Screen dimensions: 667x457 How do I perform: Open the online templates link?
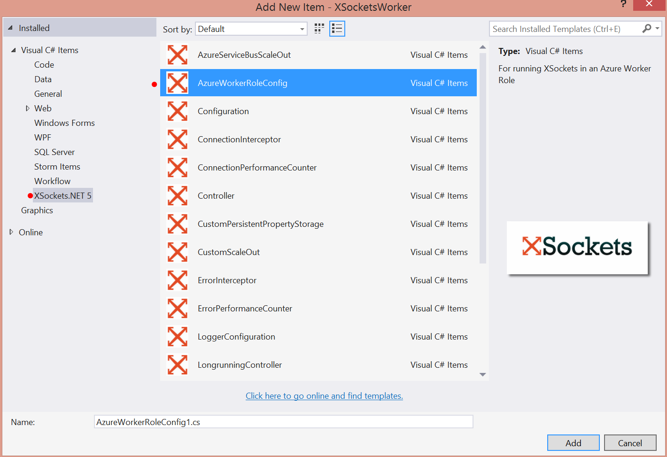pos(324,396)
